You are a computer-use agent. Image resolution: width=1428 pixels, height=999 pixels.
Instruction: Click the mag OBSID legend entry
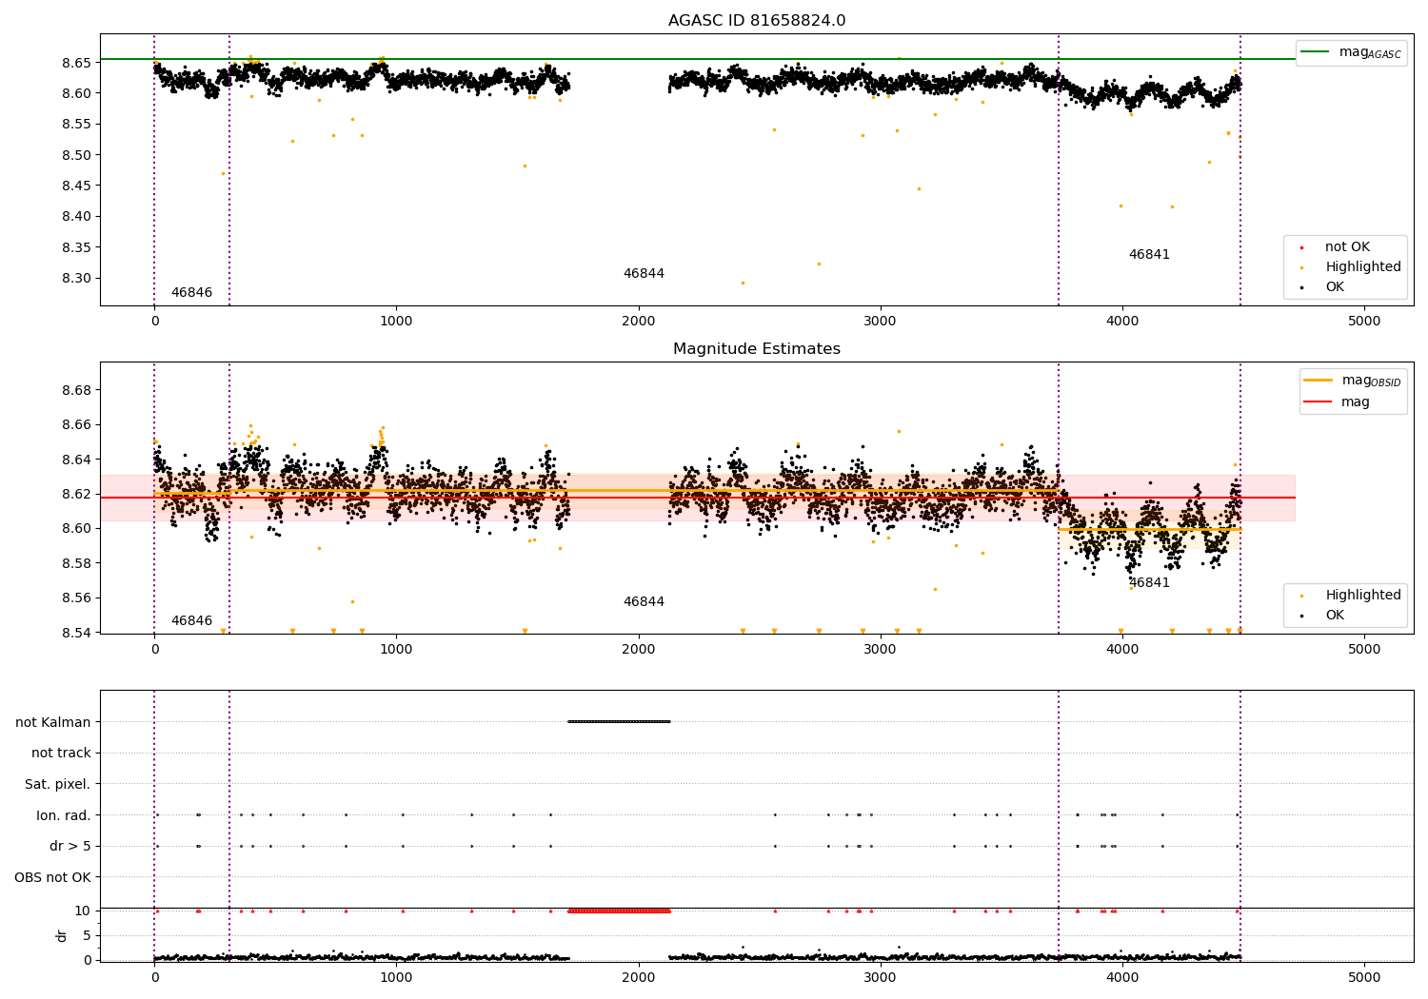[1353, 381]
